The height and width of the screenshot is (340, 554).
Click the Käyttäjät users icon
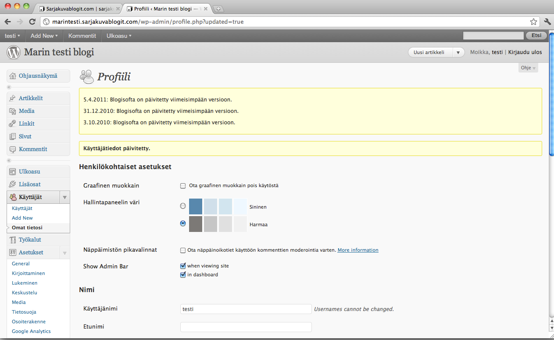pos(13,198)
